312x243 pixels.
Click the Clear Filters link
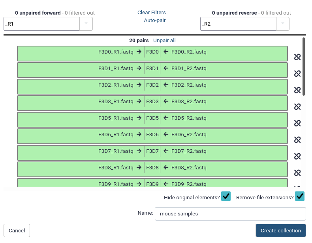point(152,13)
